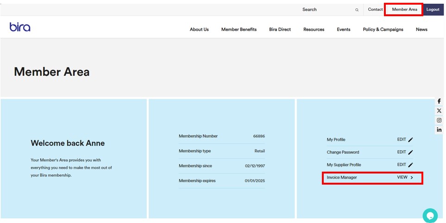Open the Resources menu

(x=314, y=30)
